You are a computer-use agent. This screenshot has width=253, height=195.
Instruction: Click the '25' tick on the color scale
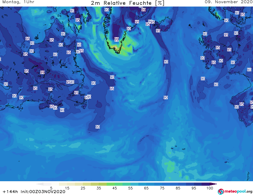[x=83, y=188]
